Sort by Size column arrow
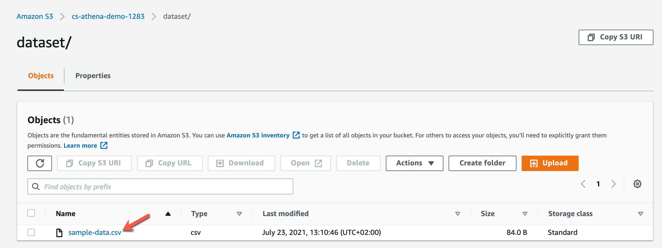The width and height of the screenshot is (662, 248). (525, 214)
